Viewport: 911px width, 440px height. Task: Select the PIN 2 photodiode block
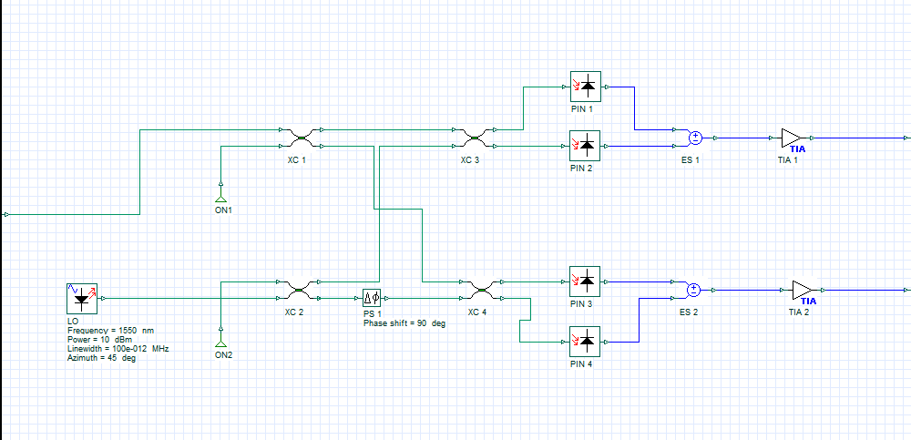click(x=586, y=145)
